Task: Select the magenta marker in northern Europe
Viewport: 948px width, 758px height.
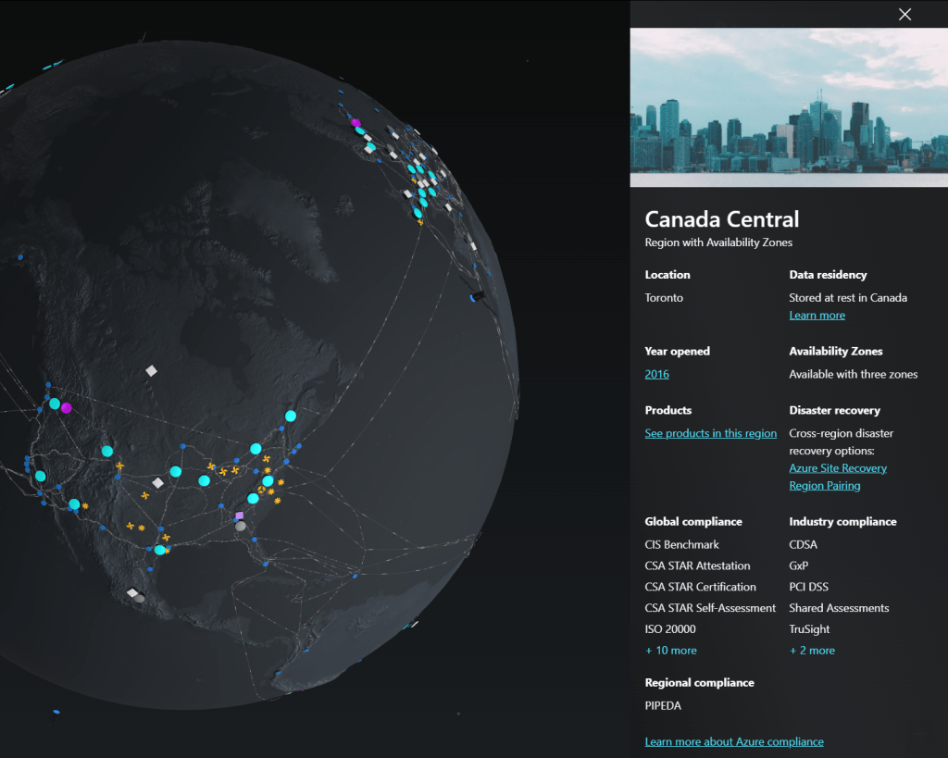Action: tap(355, 122)
